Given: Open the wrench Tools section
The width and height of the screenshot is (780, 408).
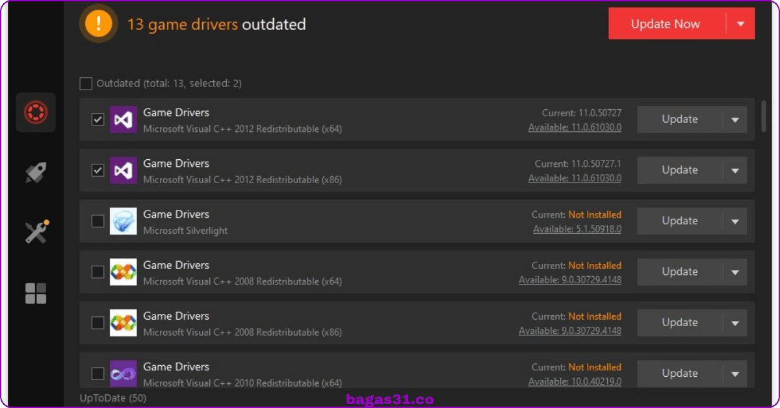Looking at the screenshot, I should pyautogui.click(x=36, y=232).
